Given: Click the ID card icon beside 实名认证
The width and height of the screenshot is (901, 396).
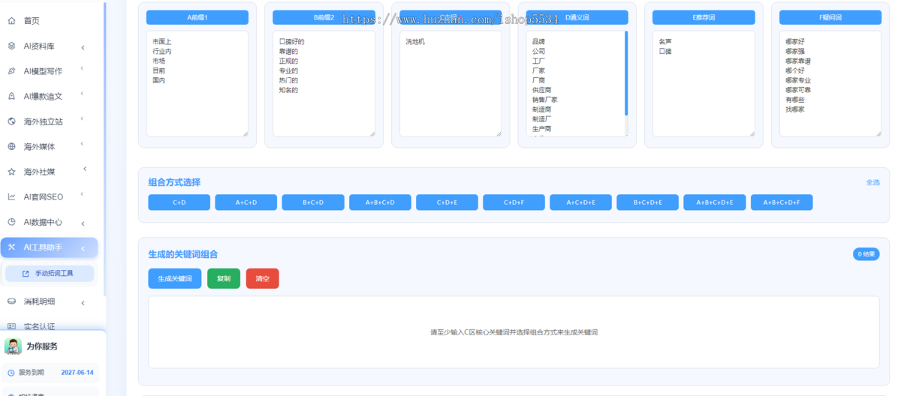Looking at the screenshot, I should pyautogui.click(x=11, y=326).
